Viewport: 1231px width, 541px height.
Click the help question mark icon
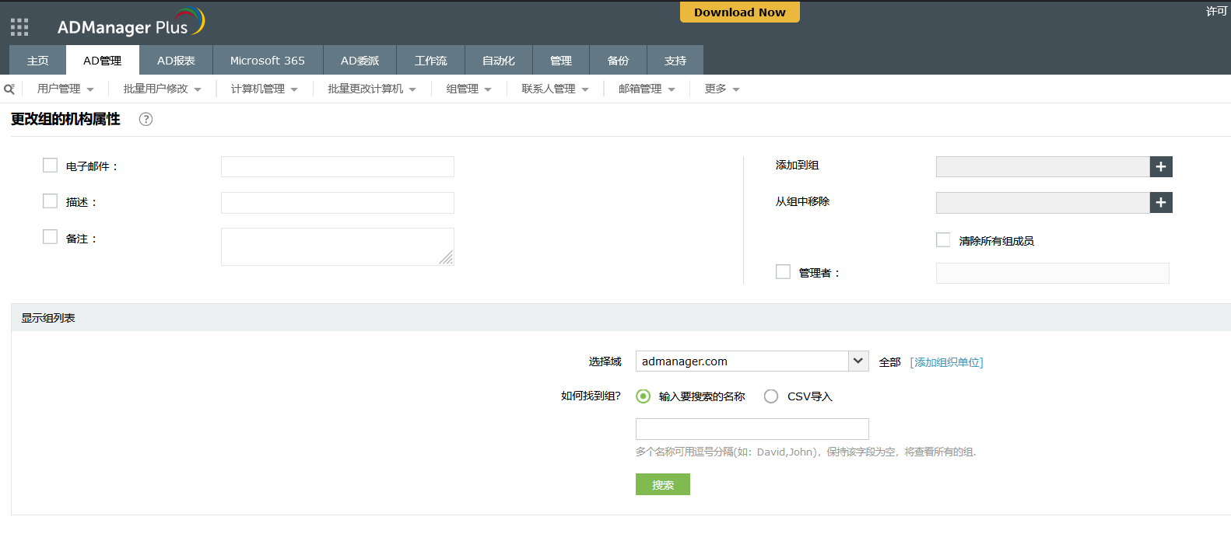146,119
